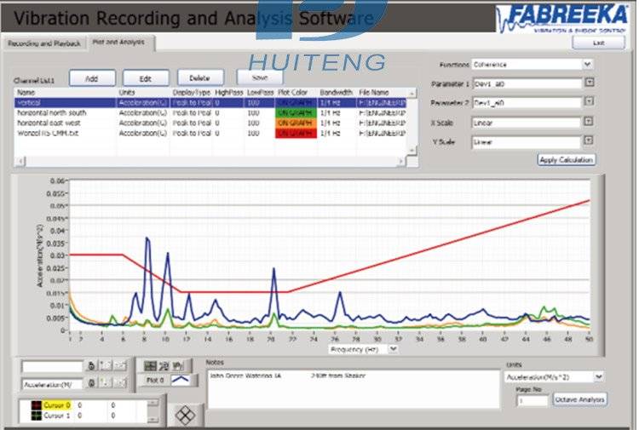Viewport: 639px width, 430px height.
Task: Open the Functions Coherence dropdown
Action: tap(588, 64)
